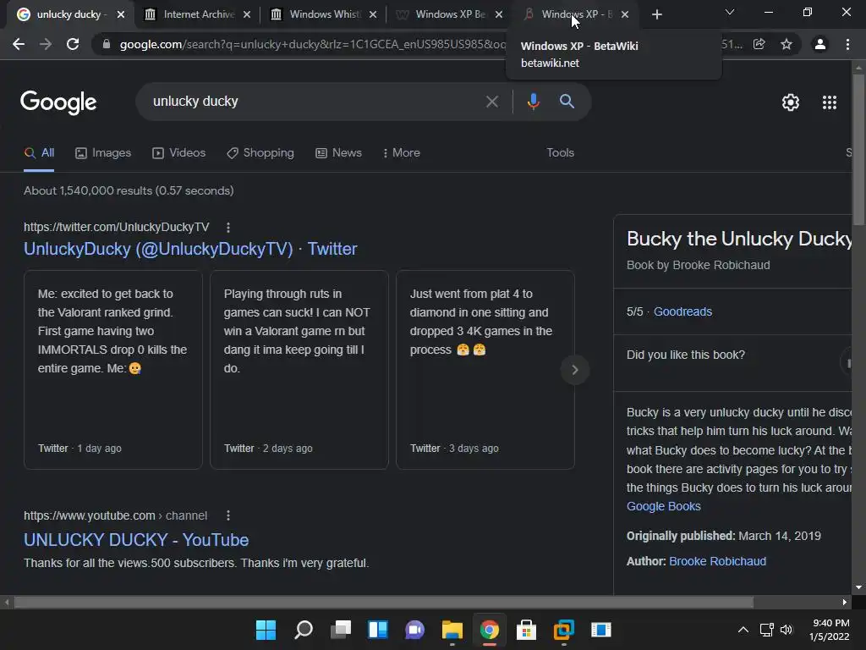The image size is (866, 650).
Task: Click the address bar URL
Action: [312, 44]
